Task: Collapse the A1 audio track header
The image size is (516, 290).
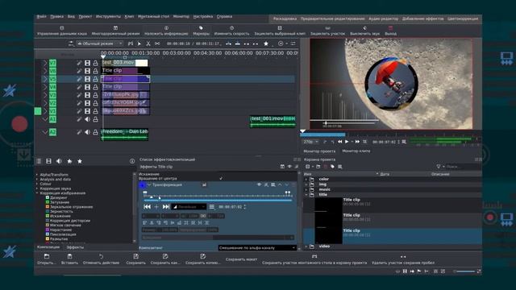Action: pyautogui.click(x=45, y=119)
